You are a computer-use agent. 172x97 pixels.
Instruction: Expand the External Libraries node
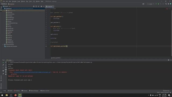coord(3,44)
